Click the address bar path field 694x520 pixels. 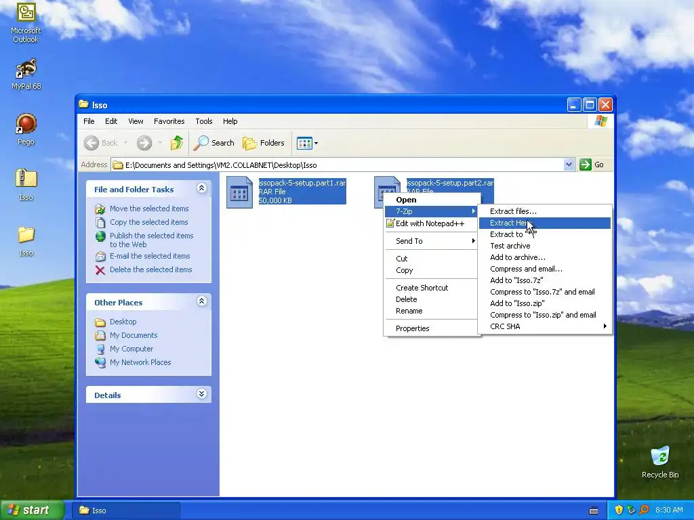pos(338,165)
